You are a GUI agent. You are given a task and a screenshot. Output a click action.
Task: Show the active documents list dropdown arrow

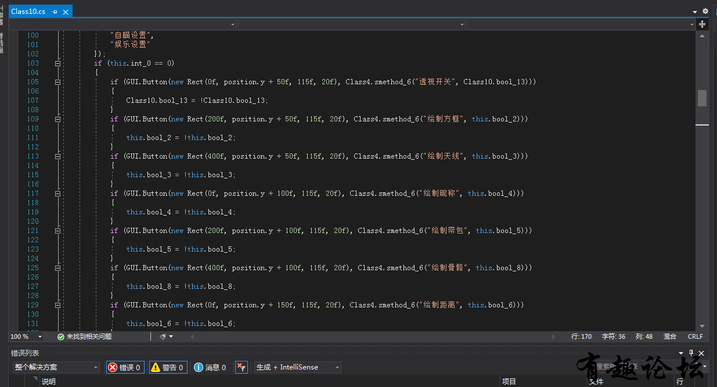click(695, 12)
